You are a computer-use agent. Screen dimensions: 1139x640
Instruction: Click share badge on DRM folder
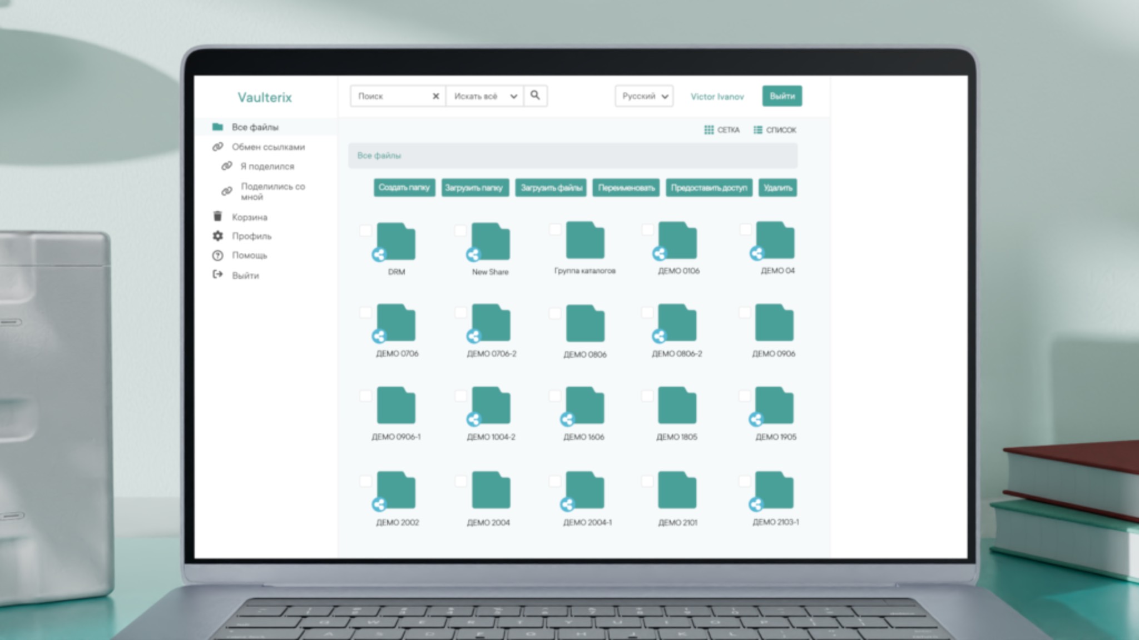[x=379, y=255]
